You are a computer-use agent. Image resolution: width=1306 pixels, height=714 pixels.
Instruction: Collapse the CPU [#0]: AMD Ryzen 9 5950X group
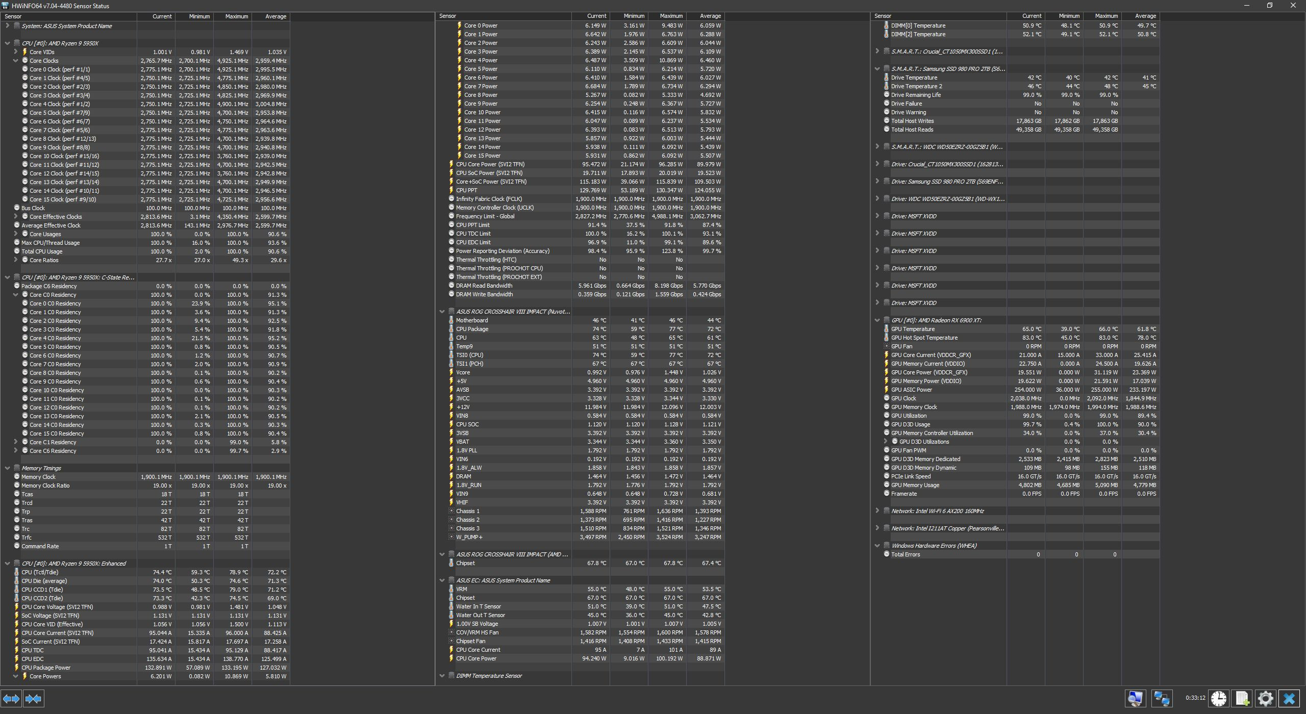click(x=8, y=43)
